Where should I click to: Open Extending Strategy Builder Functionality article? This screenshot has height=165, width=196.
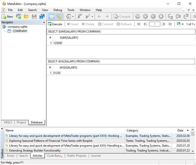pyautogui.click(x=35, y=150)
